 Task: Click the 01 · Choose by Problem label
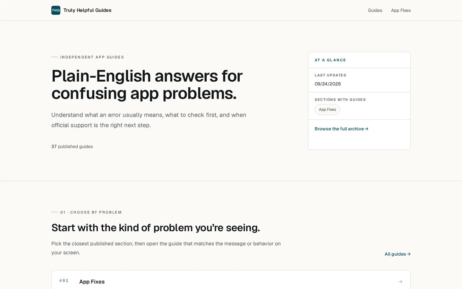[91, 212]
